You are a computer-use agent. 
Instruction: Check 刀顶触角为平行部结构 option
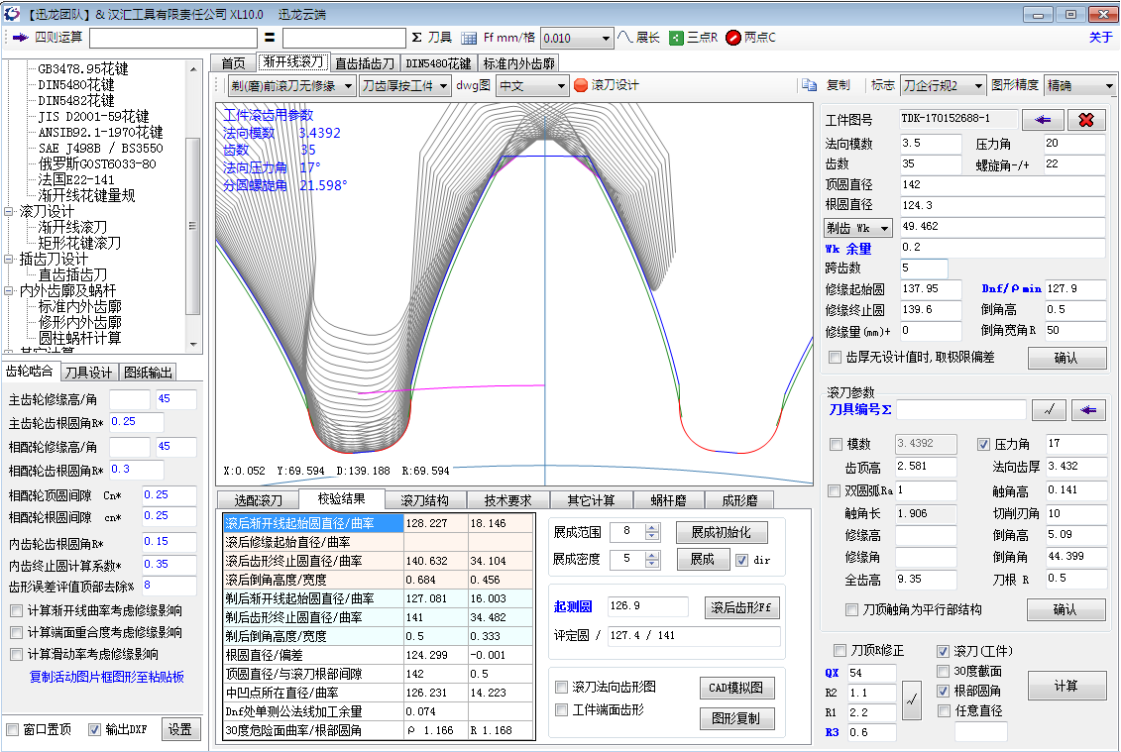(851, 609)
